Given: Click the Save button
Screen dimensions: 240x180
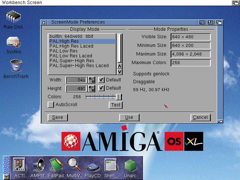Looking at the screenshot, I should (58, 117).
